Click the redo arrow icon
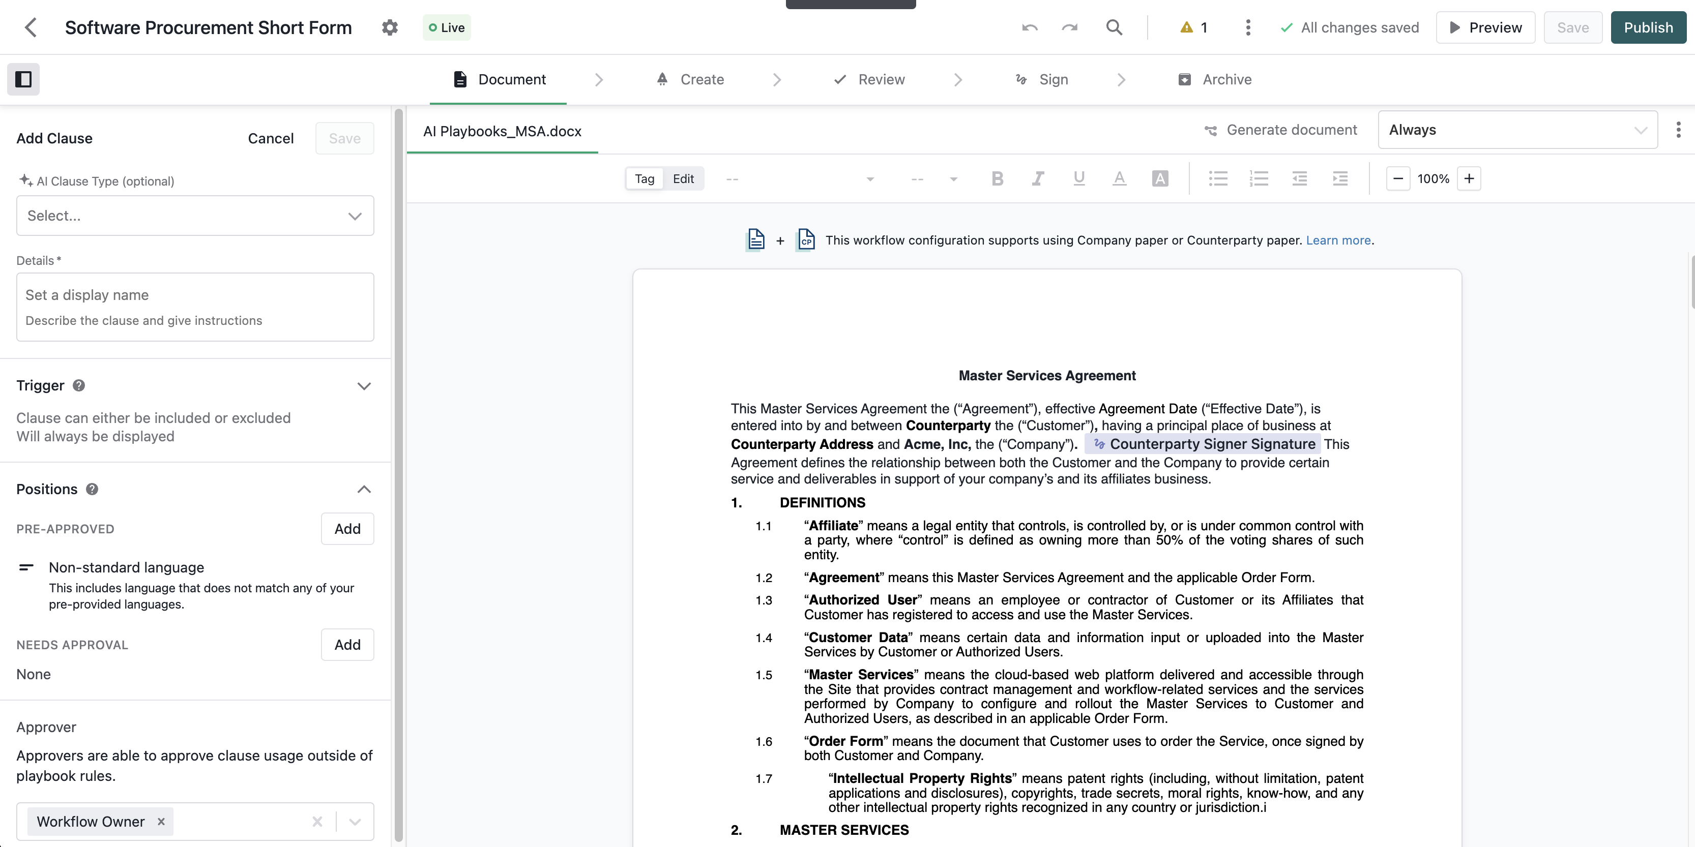 [1069, 27]
